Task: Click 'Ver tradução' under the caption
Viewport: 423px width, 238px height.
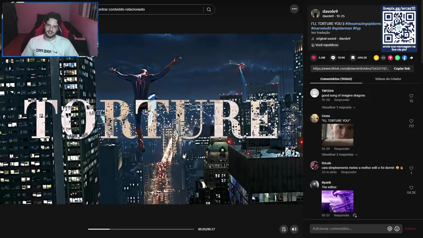Action: pyautogui.click(x=320, y=33)
